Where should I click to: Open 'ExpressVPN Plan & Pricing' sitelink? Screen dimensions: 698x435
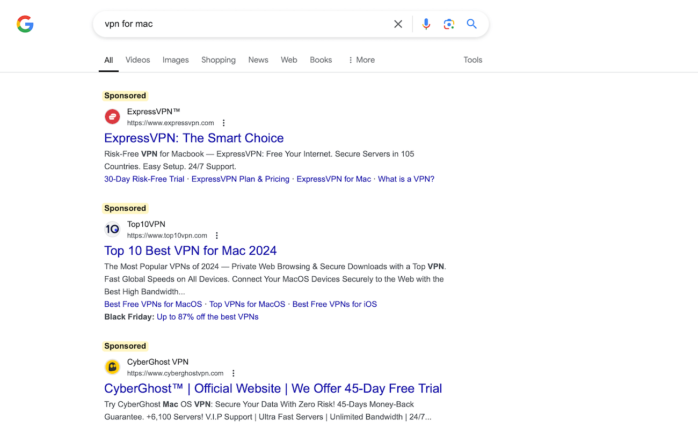click(x=241, y=179)
